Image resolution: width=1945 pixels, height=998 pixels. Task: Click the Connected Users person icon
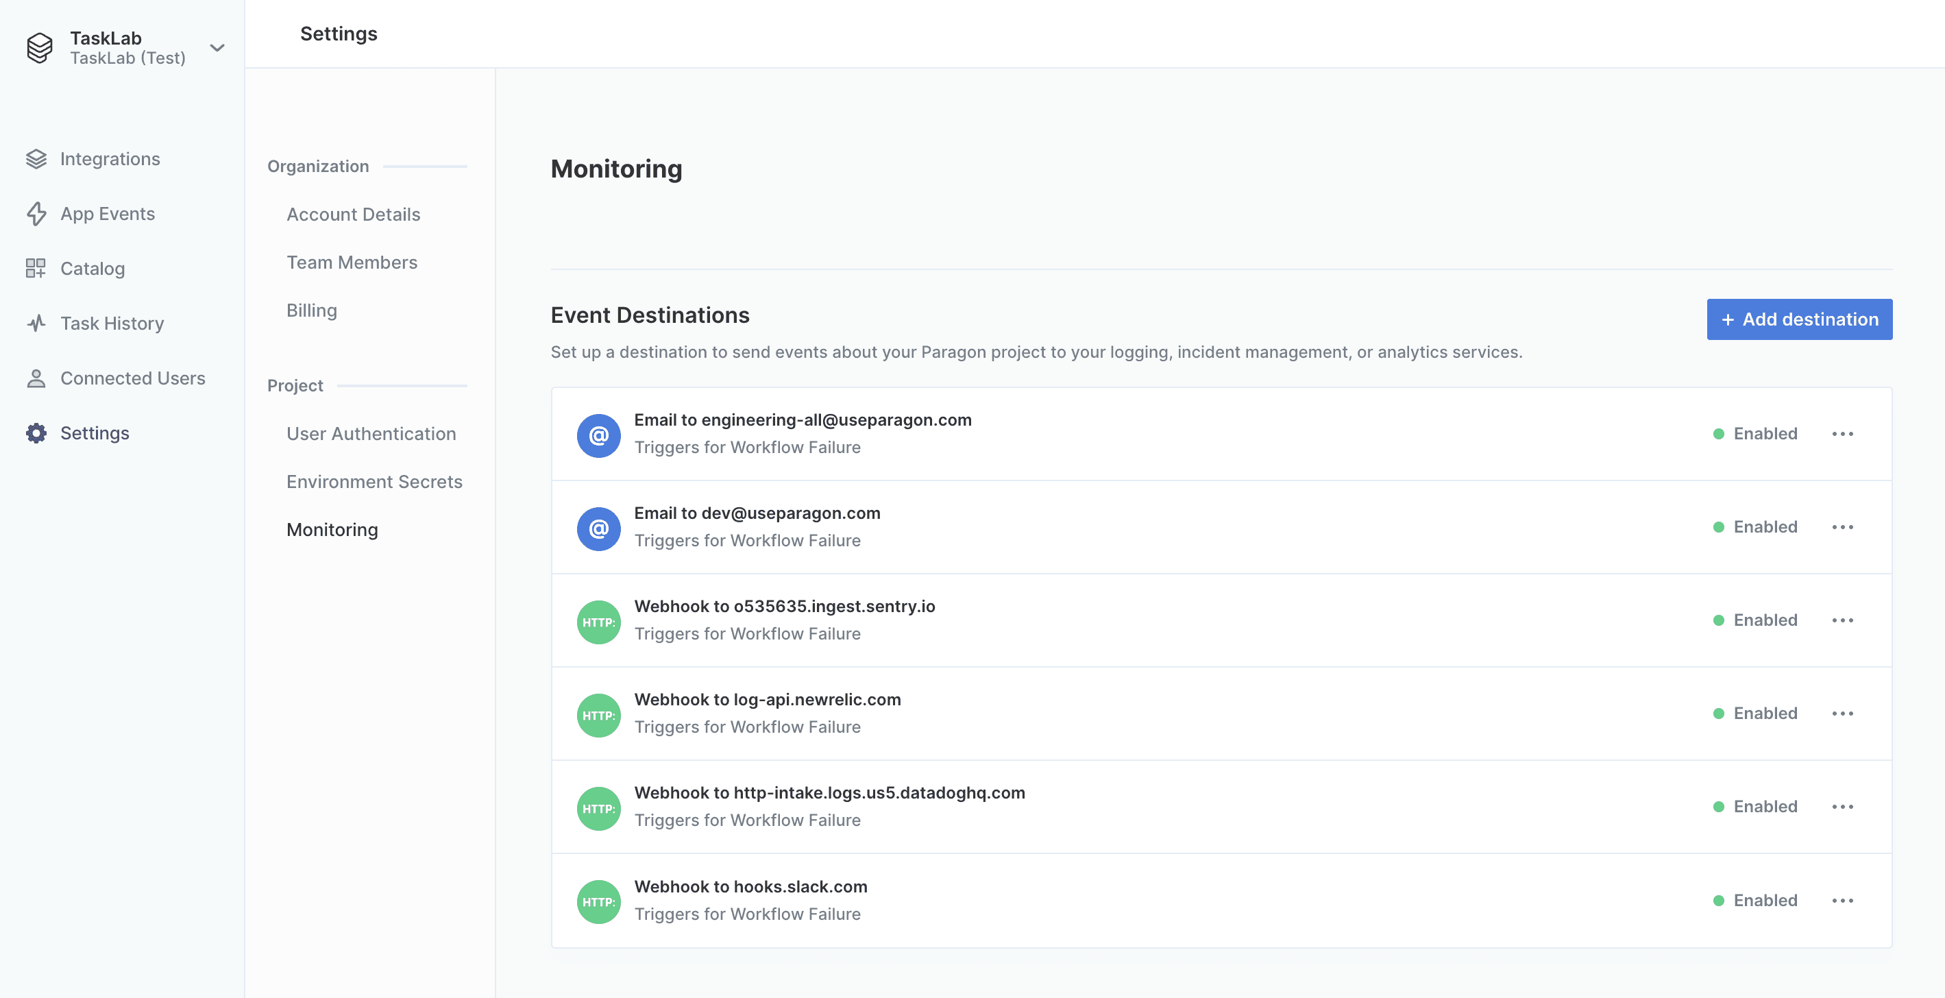coord(36,378)
